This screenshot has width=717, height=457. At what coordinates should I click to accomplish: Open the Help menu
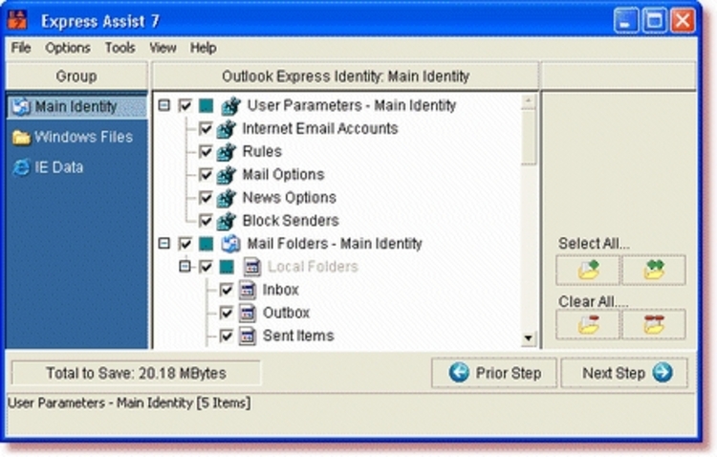[204, 48]
